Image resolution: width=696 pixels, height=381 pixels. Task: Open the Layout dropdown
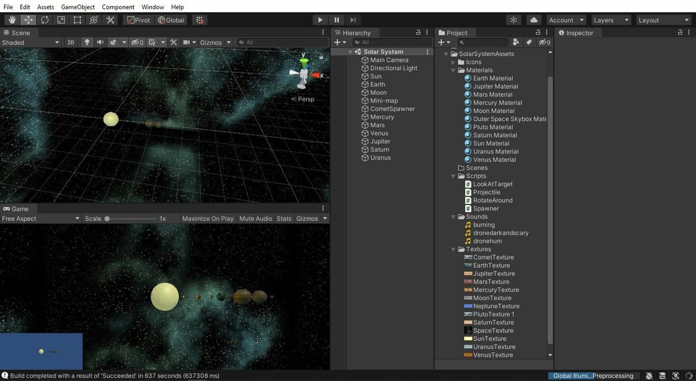coord(663,20)
